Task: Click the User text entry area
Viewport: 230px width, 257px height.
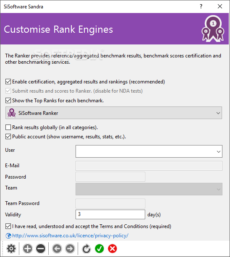Action: [145, 151]
